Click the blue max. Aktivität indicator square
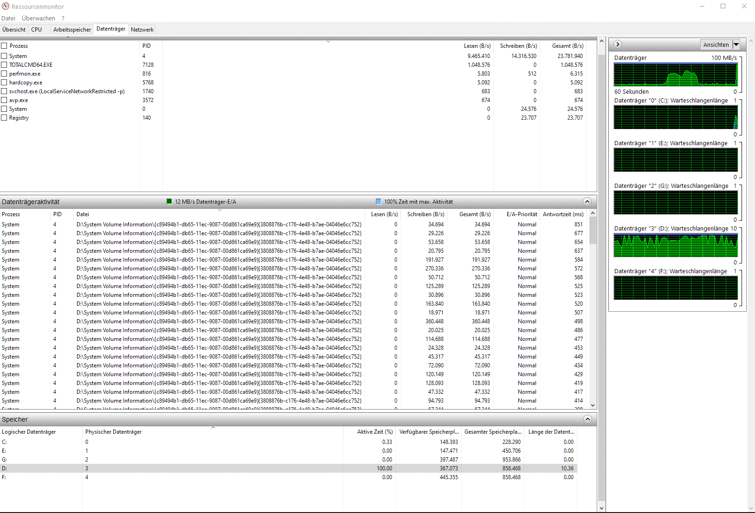 pos(378,202)
